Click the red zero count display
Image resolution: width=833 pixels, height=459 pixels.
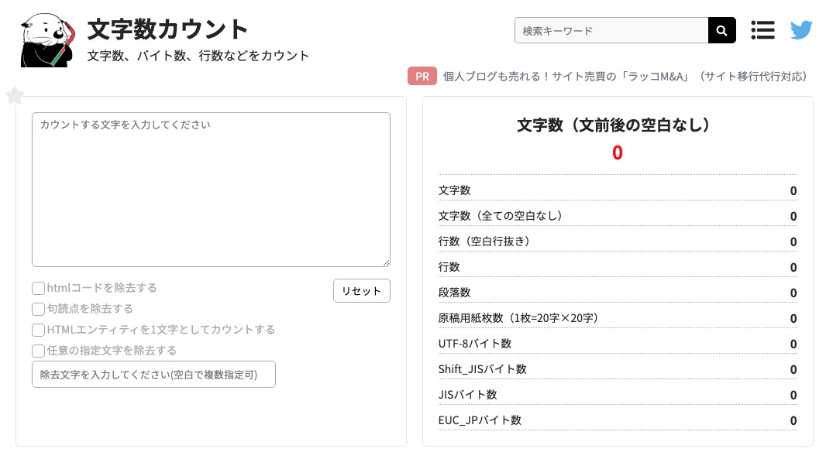[617, 152]
